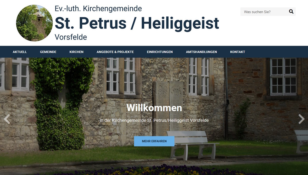Click the St. Petrus / Heiliggeist title
The width and height of the screenshot is (308, 175).
click(137, 23)
